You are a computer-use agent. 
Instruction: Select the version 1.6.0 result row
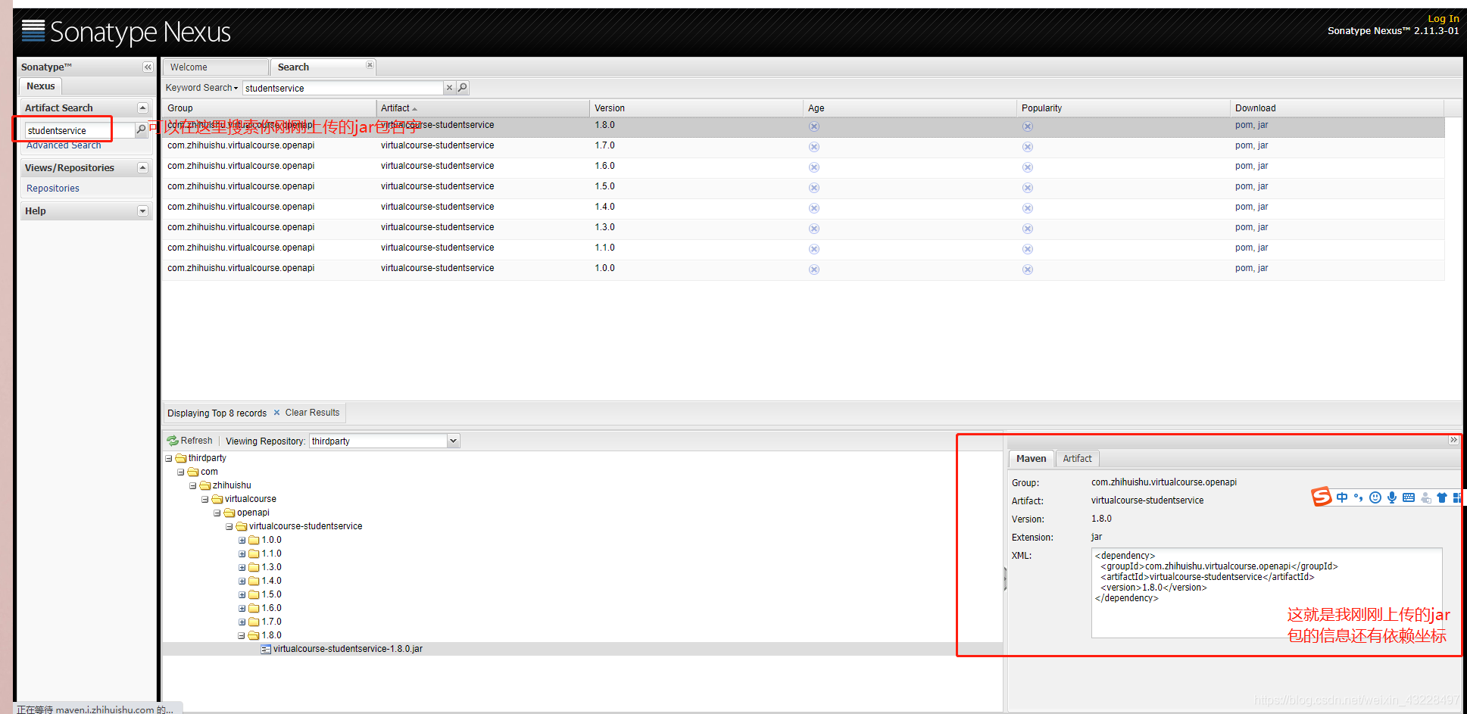coord(803,167)
